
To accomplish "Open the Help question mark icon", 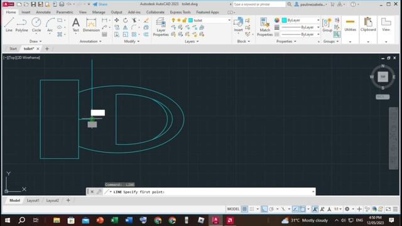I will click(x=353, y=4).
